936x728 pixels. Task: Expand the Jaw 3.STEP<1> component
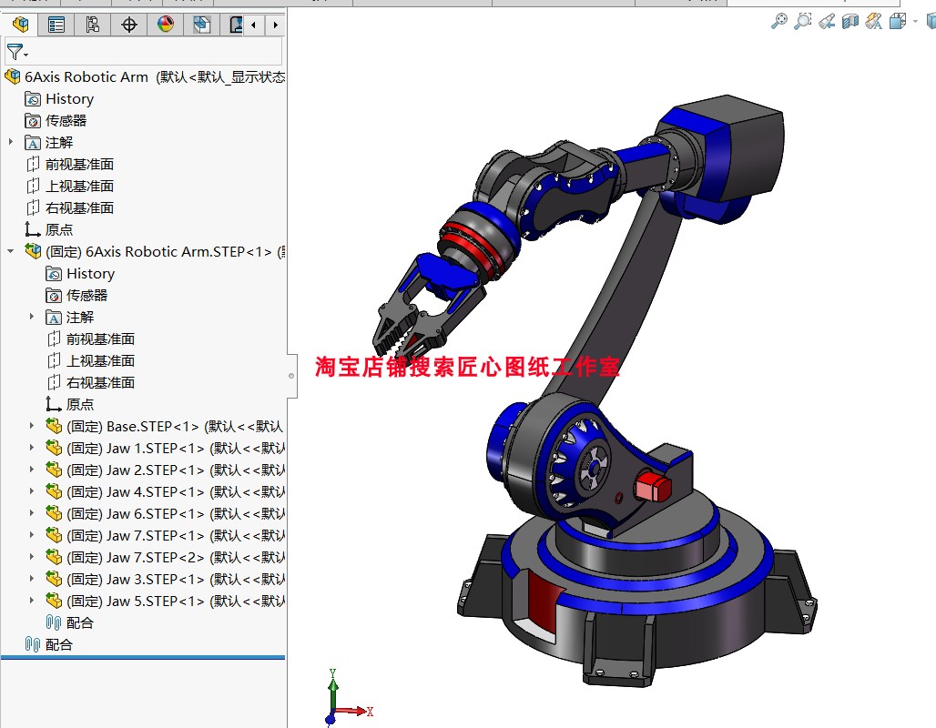point(32,579)
